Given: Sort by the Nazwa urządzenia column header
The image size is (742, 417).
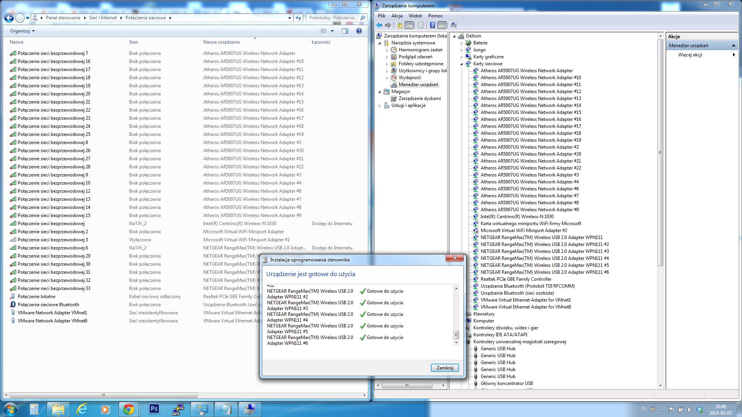Looking at the screenshot, I should coord(221,42).
